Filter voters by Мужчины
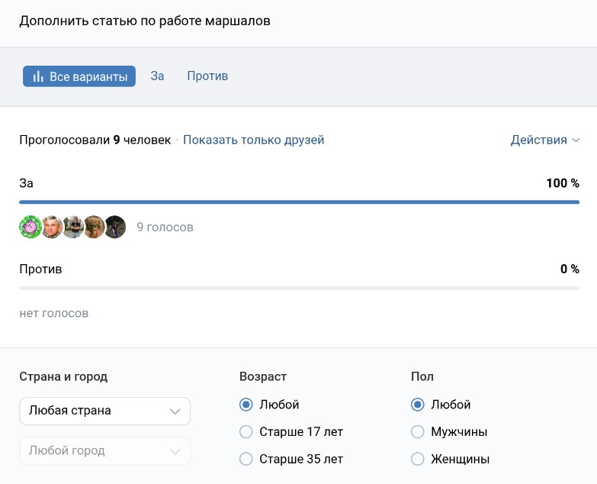 coord(418,432)
